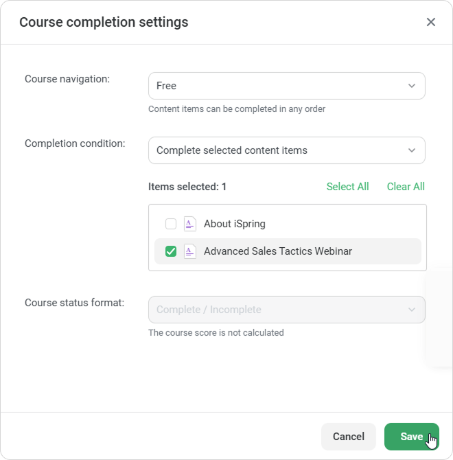The image size is (453, 460).
Task: Click the Course navigation chevron arrow
Action: [x=412, y=86]
